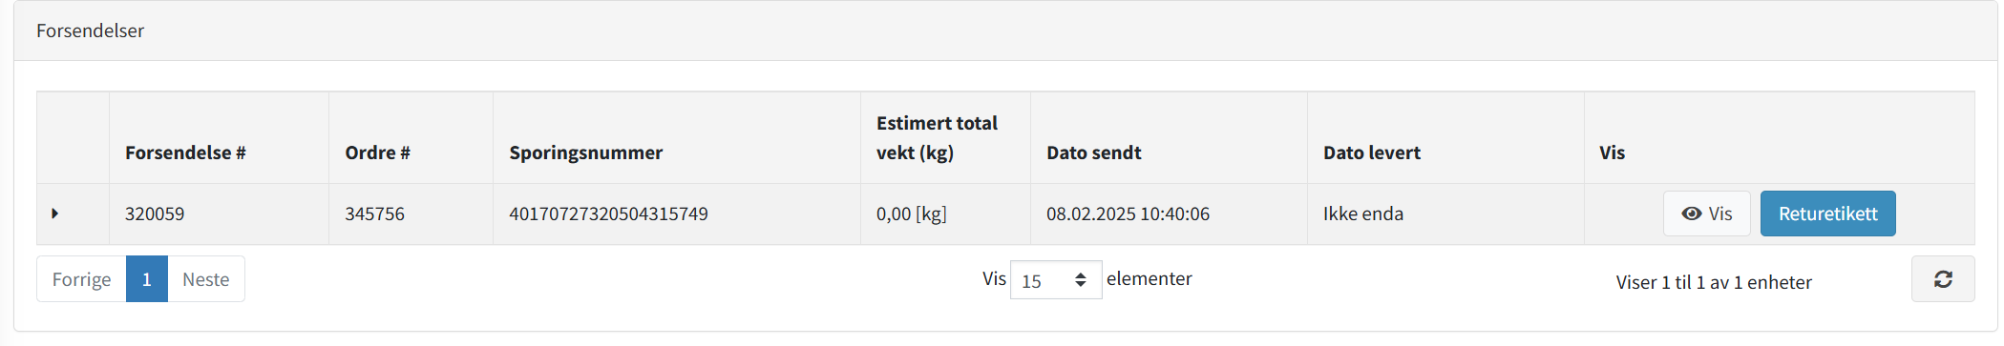Image resolution: width=2004 pixels, height=346 pixels.
Task: Click the eye icon Vis button
Action: tap(1707, 214)
